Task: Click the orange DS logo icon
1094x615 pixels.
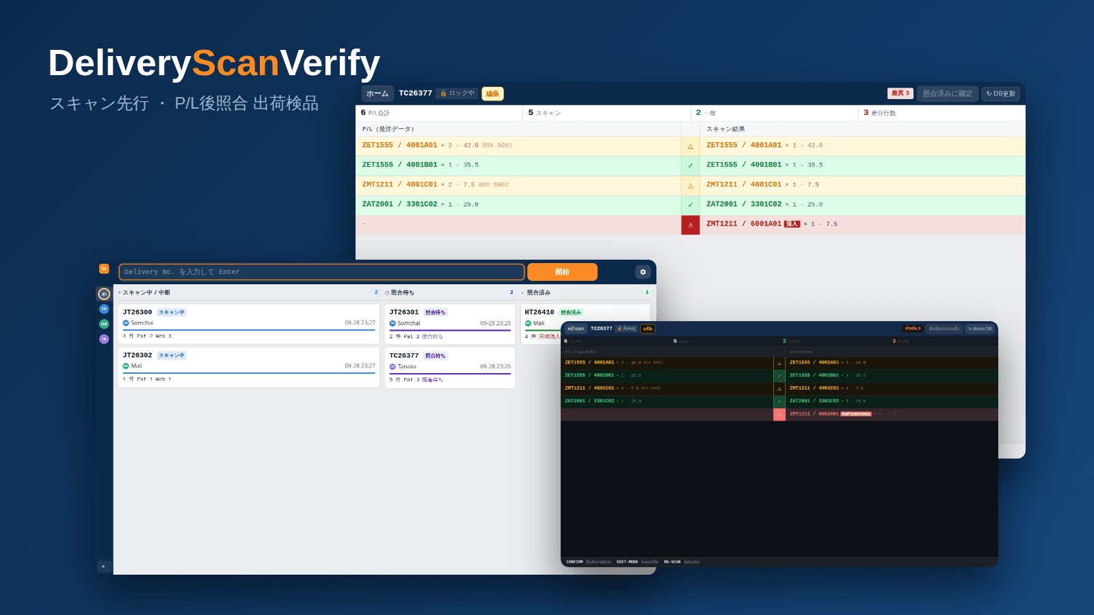Action: (x=104, y=269)
